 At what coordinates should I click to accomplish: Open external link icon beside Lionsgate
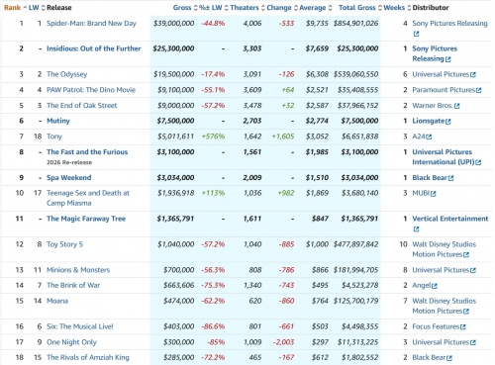(x=448, y=122)
